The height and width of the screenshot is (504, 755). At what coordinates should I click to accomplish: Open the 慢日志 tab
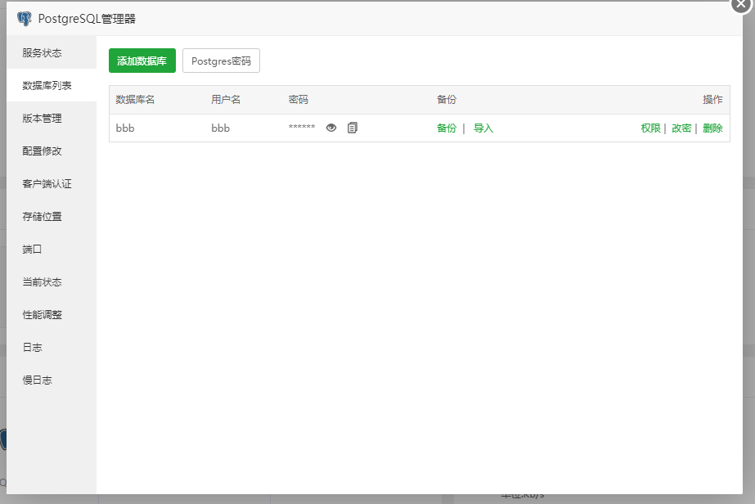point(52,380)
